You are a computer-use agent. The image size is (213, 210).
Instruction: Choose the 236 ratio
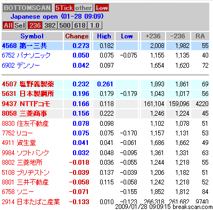click(x=35, y=26)
